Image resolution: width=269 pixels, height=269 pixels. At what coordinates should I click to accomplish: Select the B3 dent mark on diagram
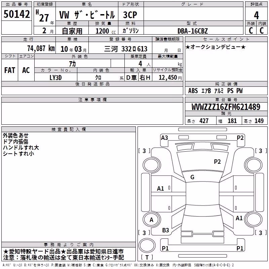pyautogui.click(x=165, y=230)
